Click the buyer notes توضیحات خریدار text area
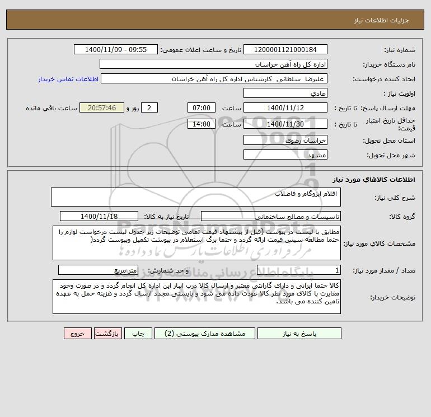Image resolution: width=431 pixels, height=417 pixels. point(196,297)
